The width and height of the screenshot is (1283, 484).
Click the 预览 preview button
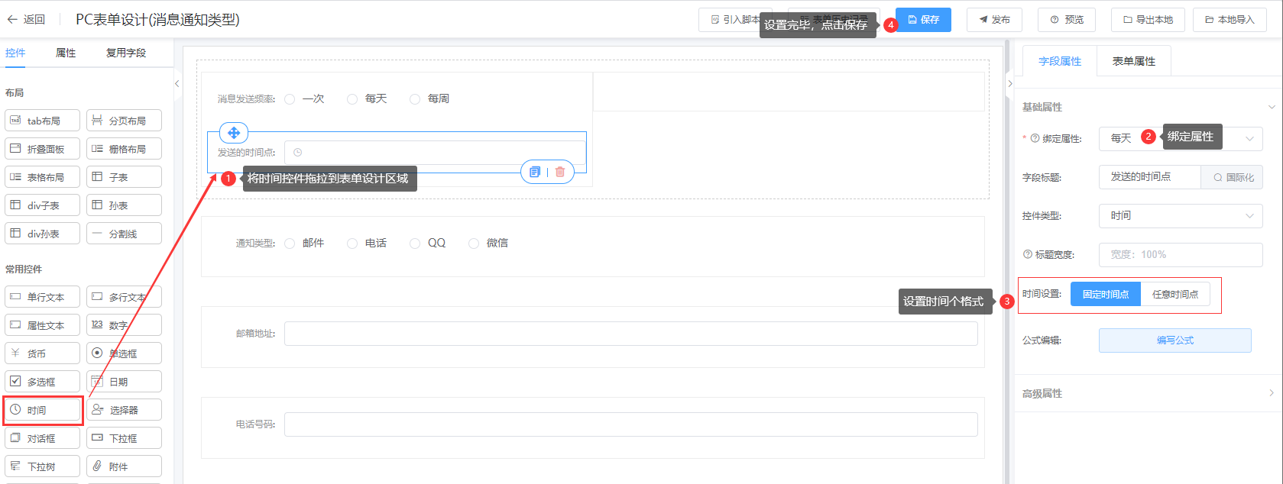pos(1067,20)
